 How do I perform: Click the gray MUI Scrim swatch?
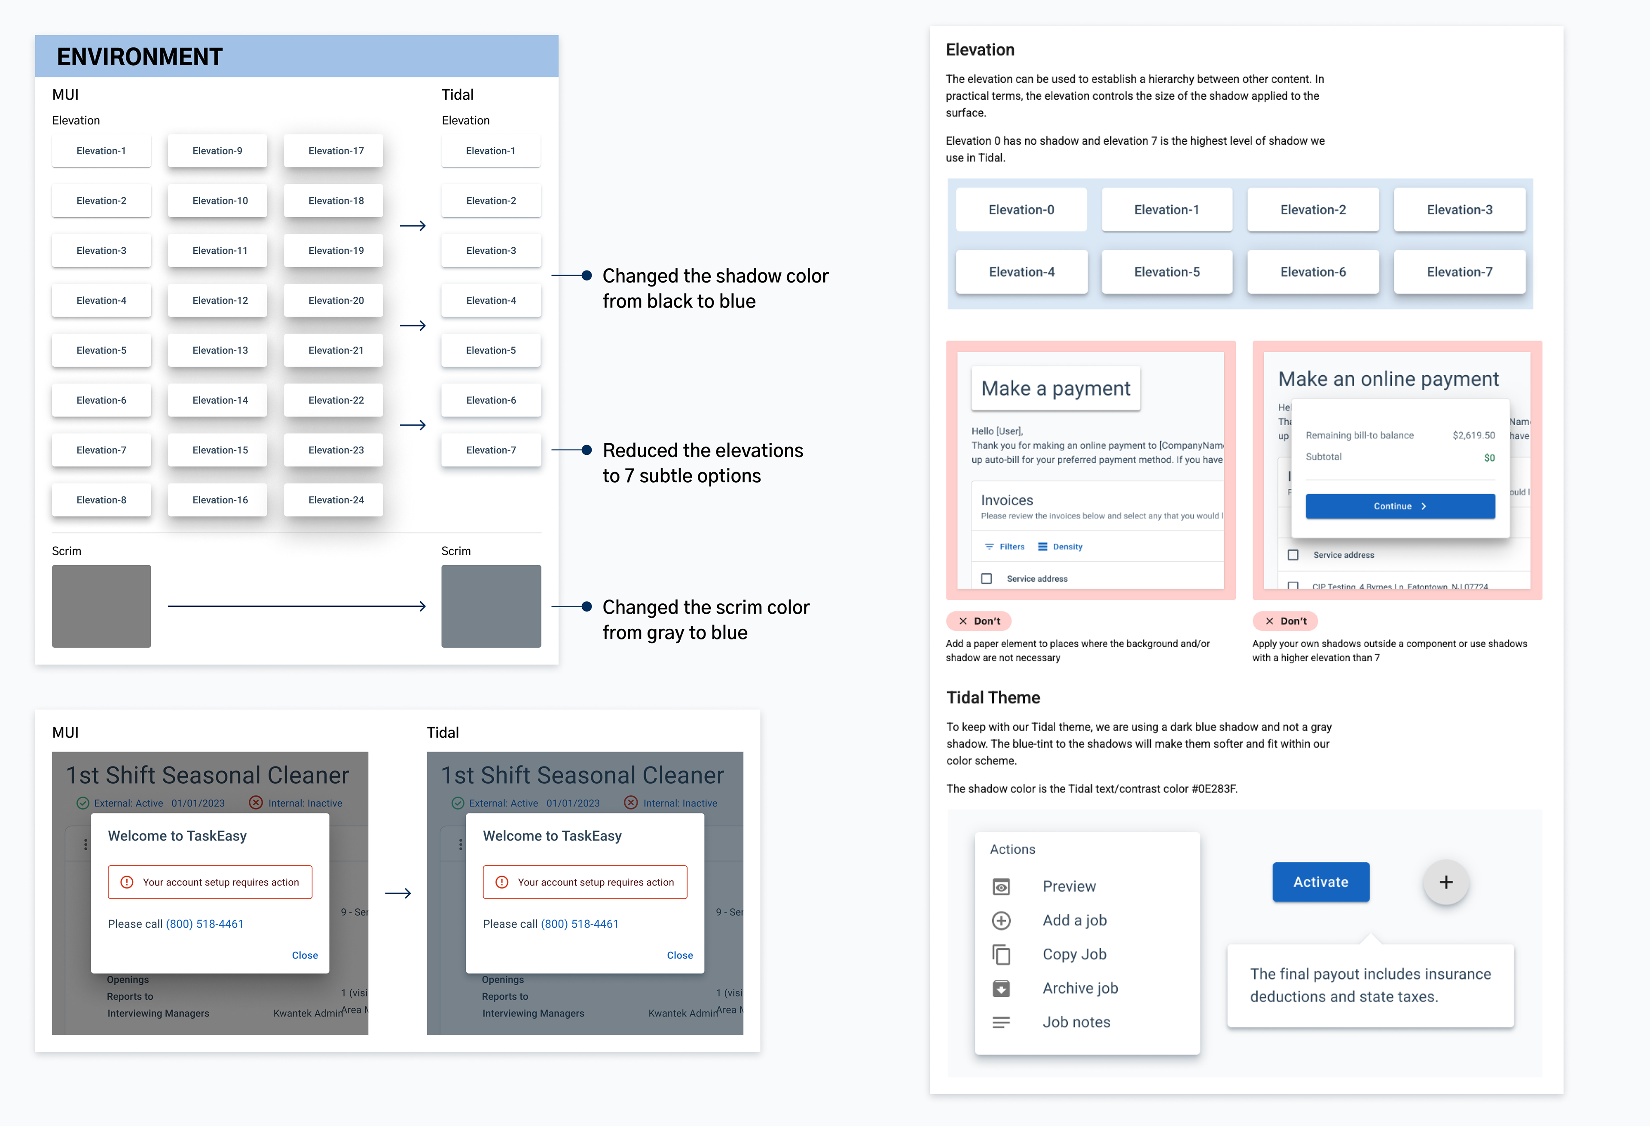[101, 606]
